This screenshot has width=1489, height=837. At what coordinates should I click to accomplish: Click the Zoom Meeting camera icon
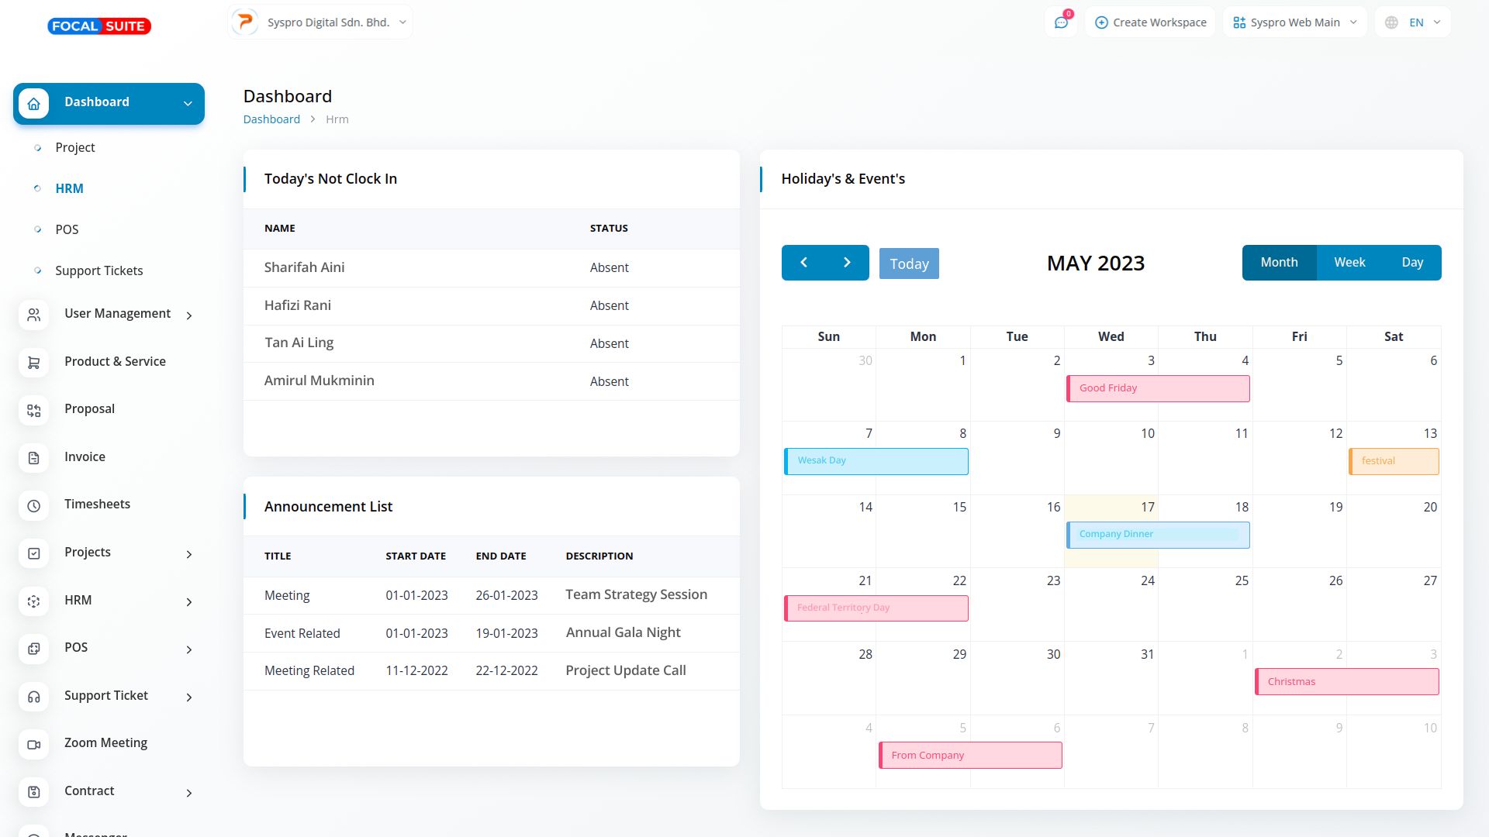[x=33, y=744]
